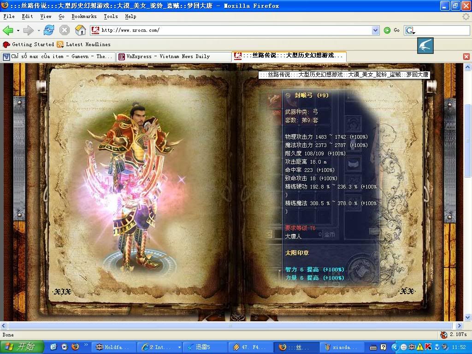Close the current tab with red X
Viewport: 472px width, 354px height.
466,56
